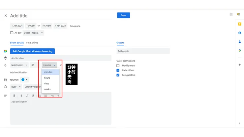Screen dimensions: 244x137
Task: Enable the Modify event permission
Action: click(x=118, y=66)
